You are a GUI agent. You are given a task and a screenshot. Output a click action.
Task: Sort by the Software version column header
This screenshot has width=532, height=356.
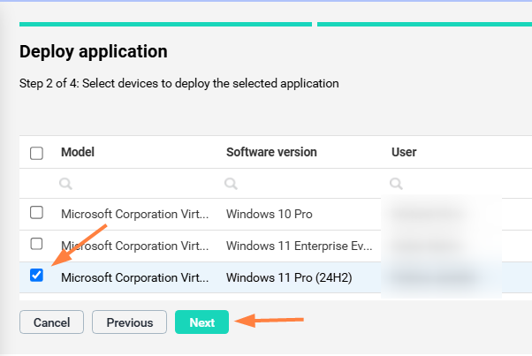point(271,152)
